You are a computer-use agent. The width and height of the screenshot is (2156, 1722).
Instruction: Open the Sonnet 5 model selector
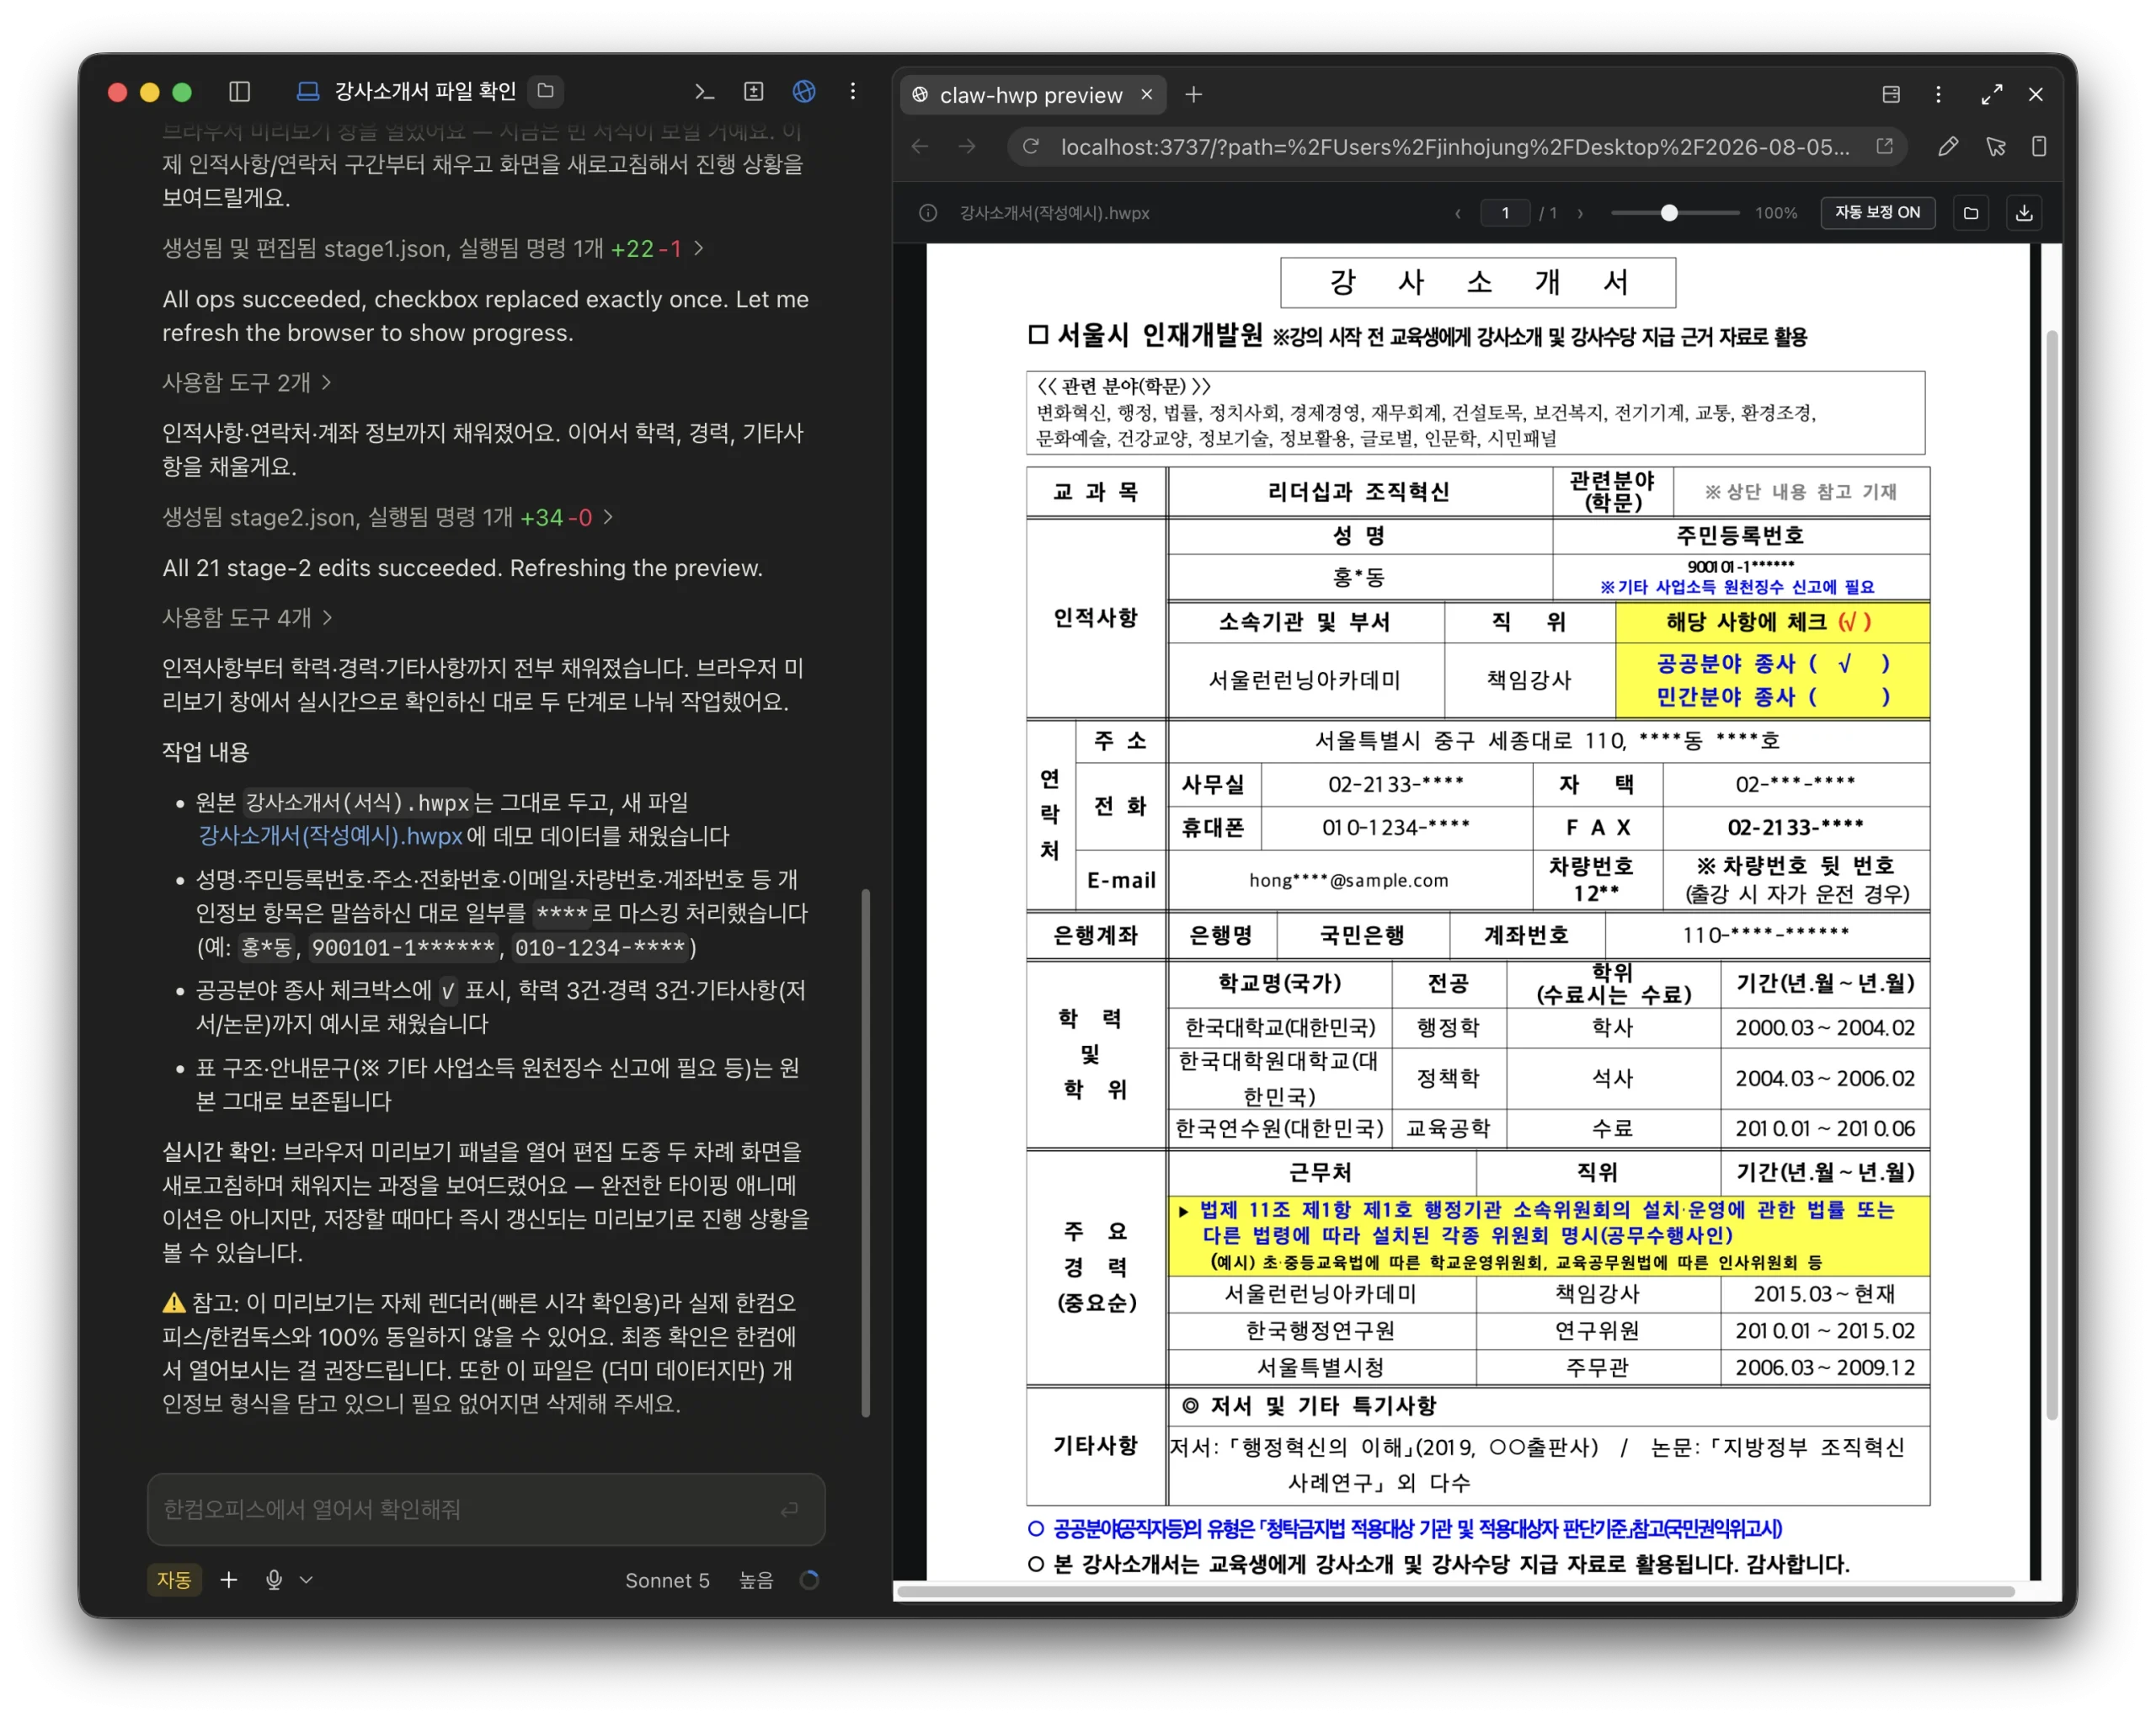tap(667, 1580)
